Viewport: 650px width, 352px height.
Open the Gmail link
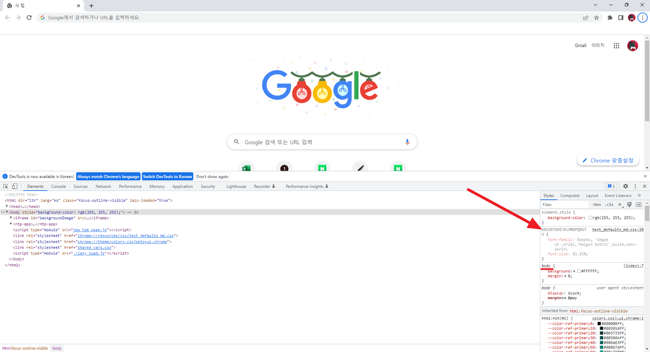pos(580,46)
